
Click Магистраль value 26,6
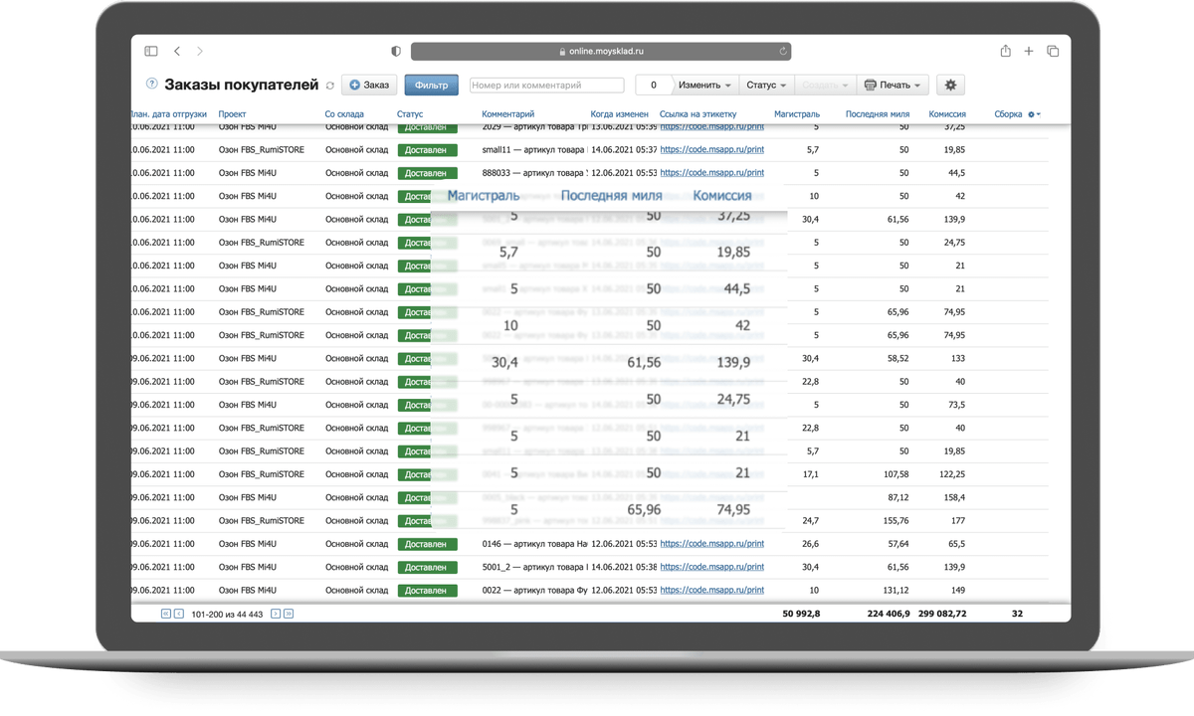pos(810,544)
